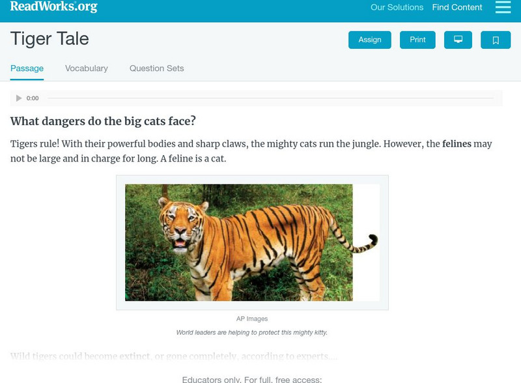This screenshot has height=383, width=521.
Task: Select the play triangle in the audio player
Action: point(19,98)
